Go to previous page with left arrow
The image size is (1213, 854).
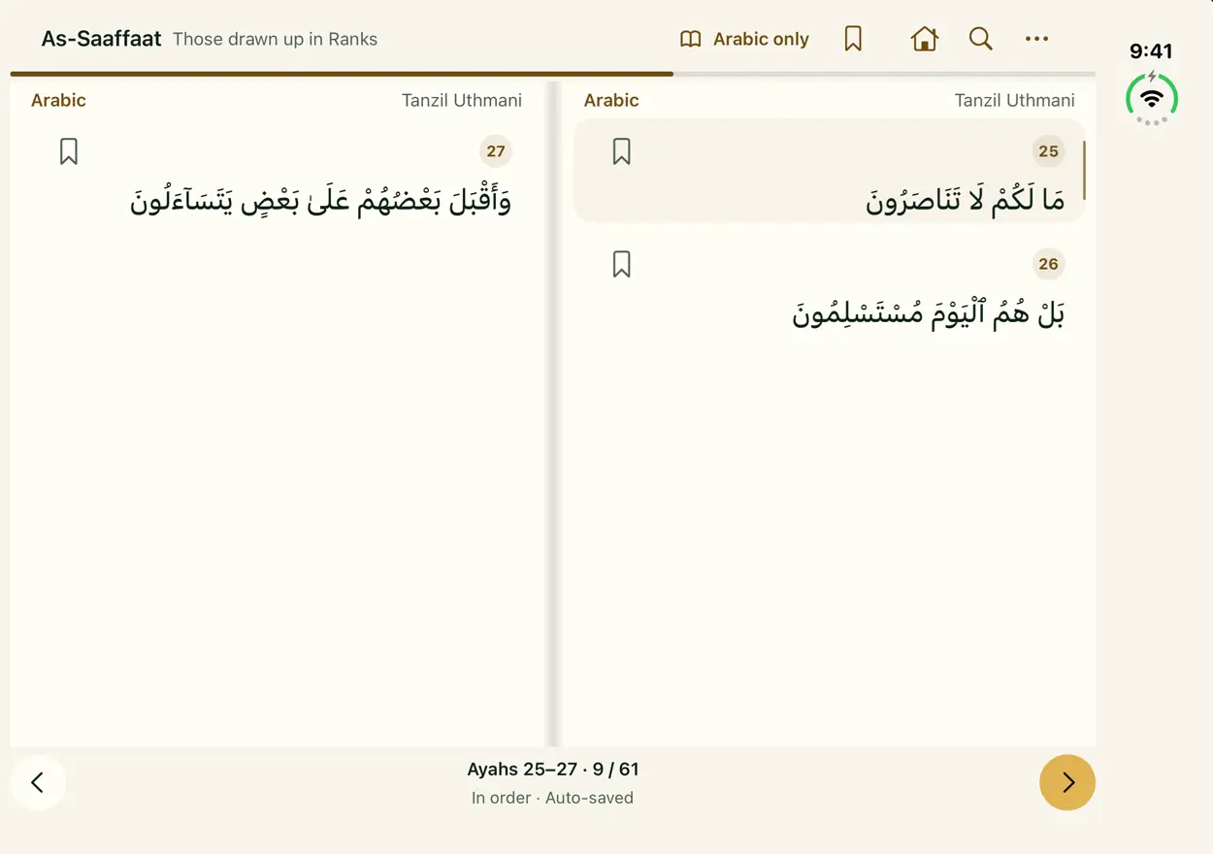click(38, 782)
